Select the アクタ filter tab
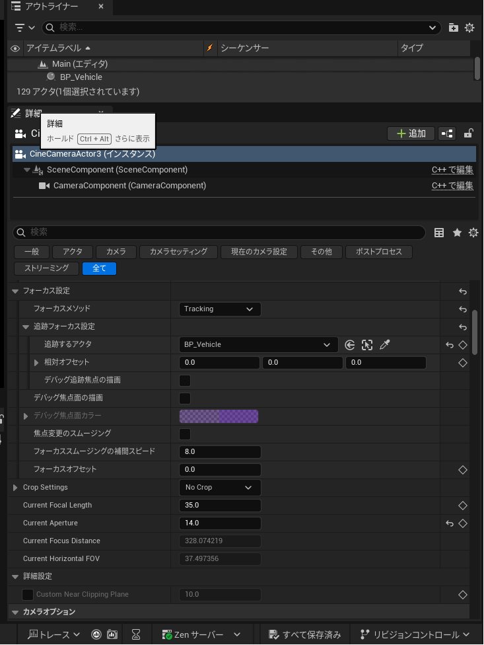 coord(73,252)
